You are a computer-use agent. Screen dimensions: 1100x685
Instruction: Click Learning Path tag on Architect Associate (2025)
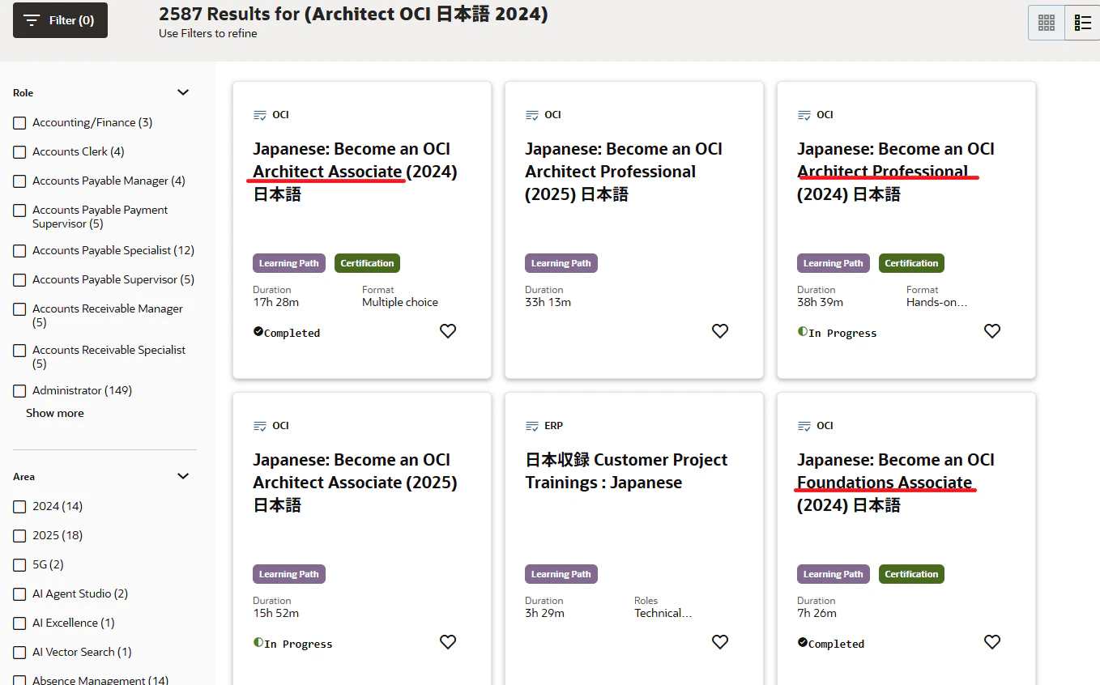[x=289, y=574]
